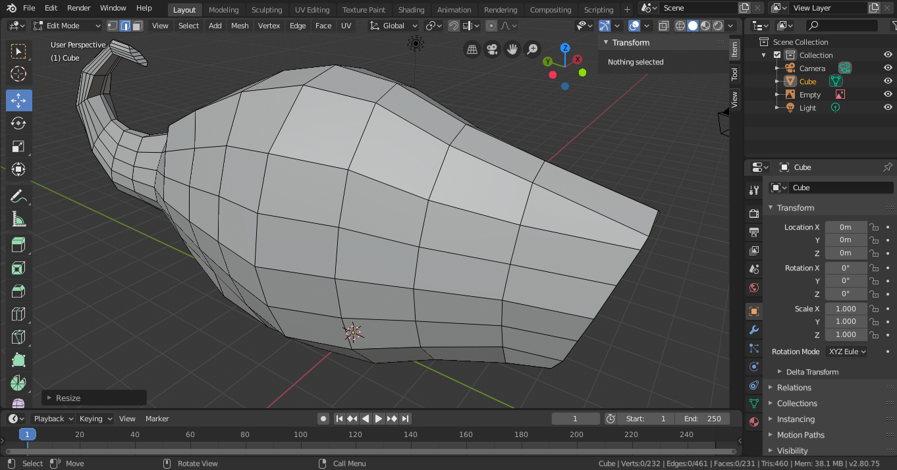Select the Move tool in toolbar
Viewport: 897px width, 470px height.
click(18, 100)
